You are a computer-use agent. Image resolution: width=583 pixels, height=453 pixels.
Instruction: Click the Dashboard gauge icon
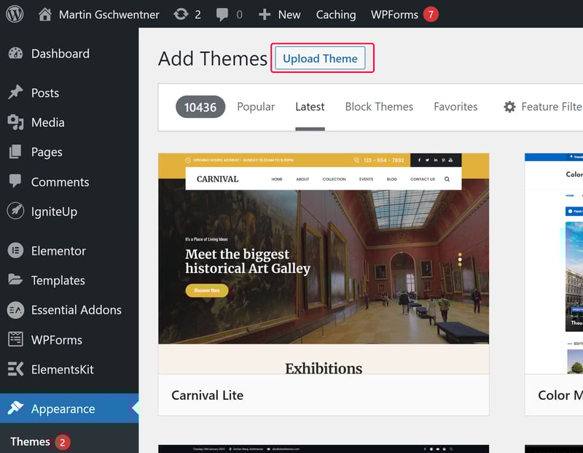[15, 53]
